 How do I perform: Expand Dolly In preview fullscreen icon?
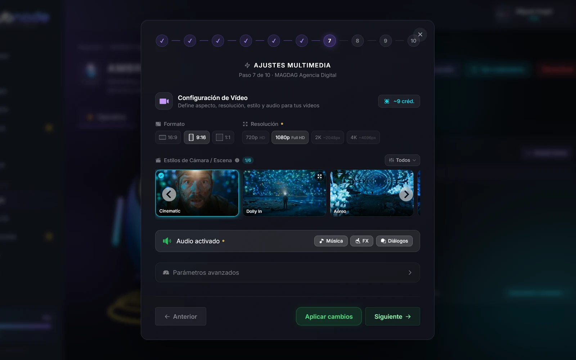(319, 176)
